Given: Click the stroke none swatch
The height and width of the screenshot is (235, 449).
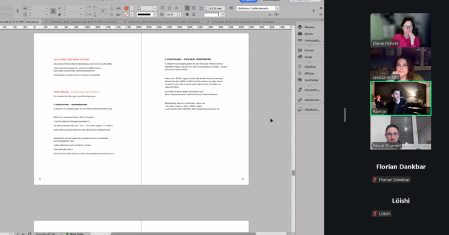Looking at the screenshot, I should tap(126, 14).
